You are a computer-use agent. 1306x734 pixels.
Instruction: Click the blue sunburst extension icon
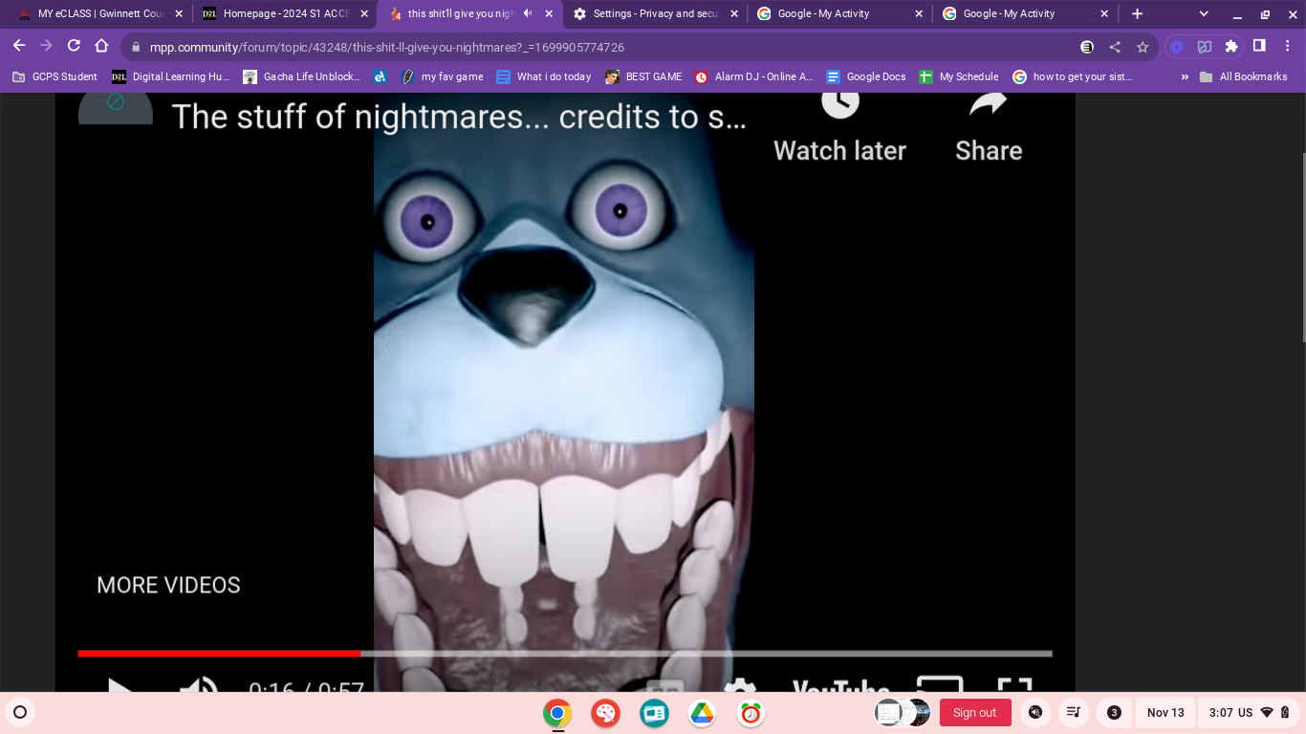point(1177,46)
